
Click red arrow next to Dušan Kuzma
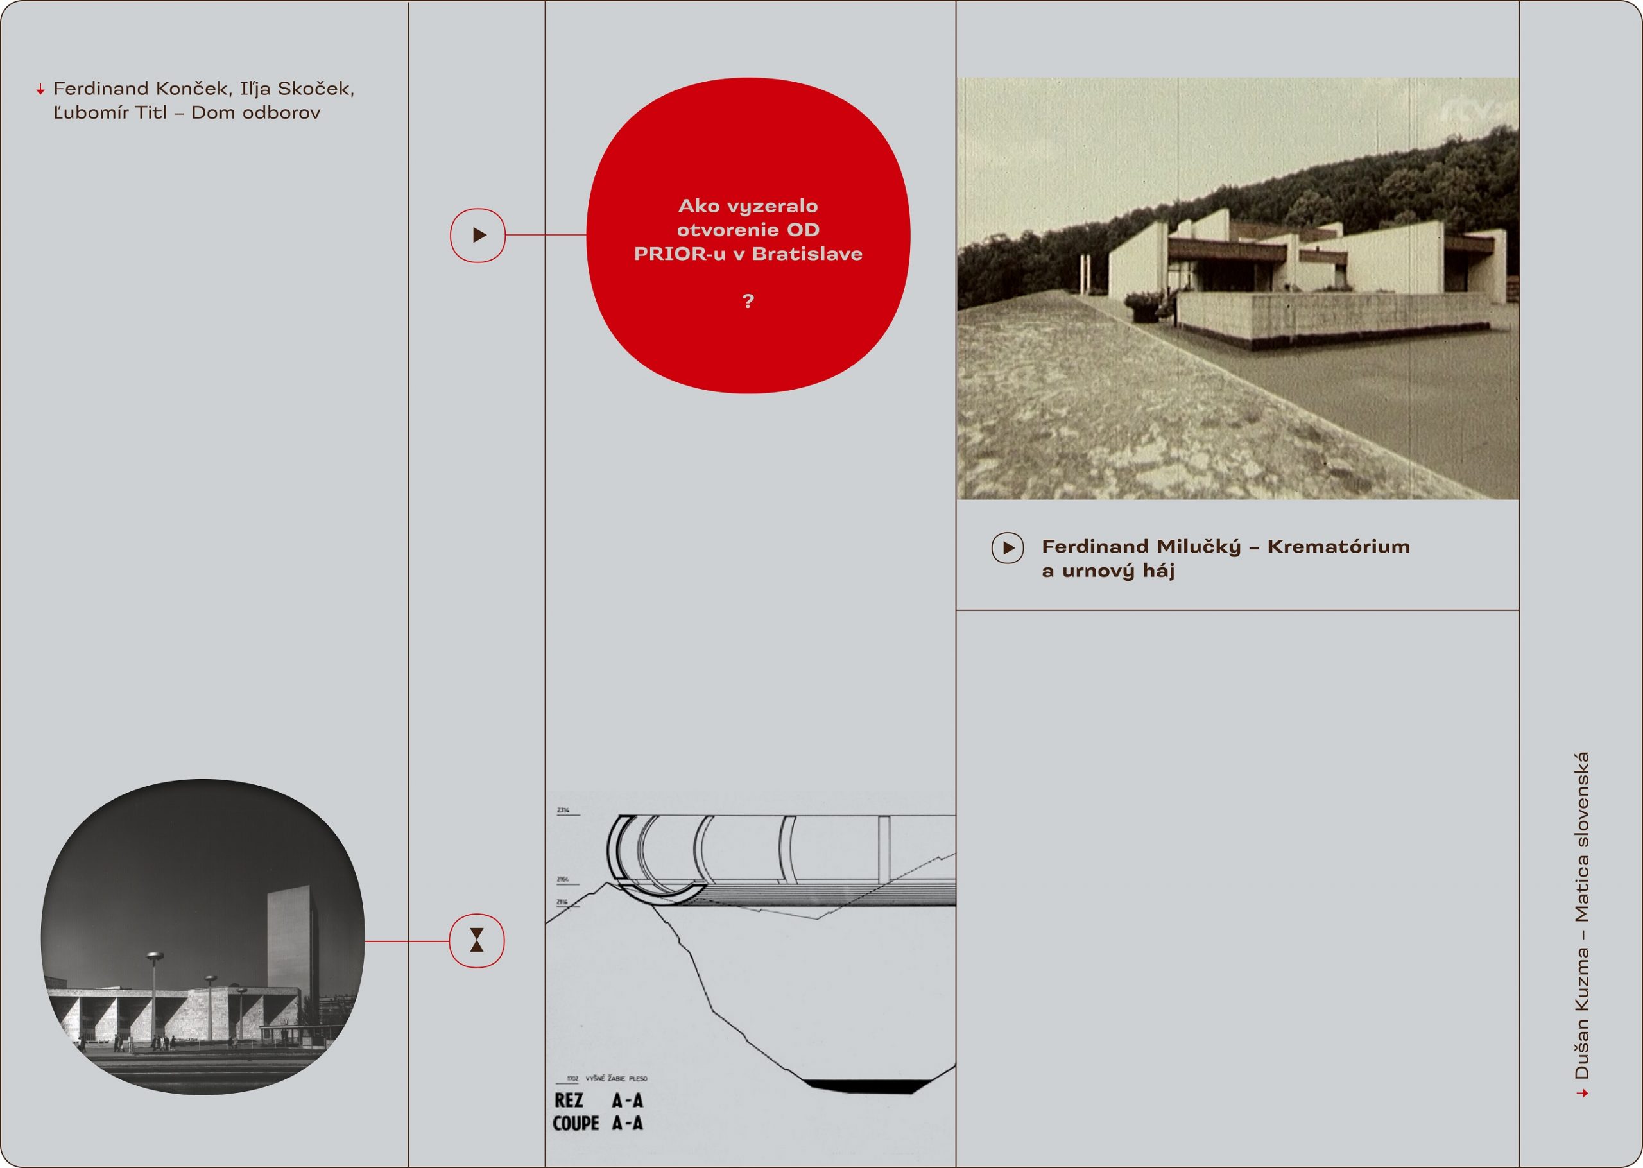point(1581,1093)
